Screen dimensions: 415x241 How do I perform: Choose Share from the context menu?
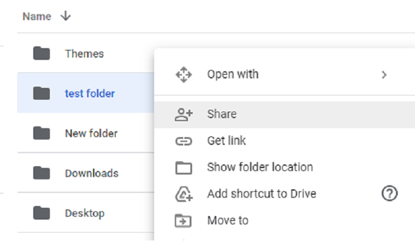tap(222, 115)
